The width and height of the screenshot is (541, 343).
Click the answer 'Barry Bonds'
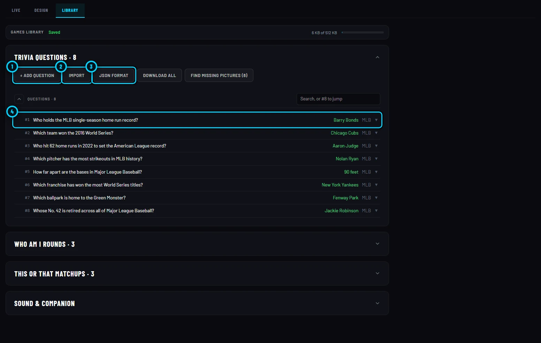point(346,120)
